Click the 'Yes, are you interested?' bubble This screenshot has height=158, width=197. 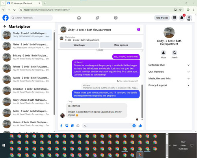[126, 56]
